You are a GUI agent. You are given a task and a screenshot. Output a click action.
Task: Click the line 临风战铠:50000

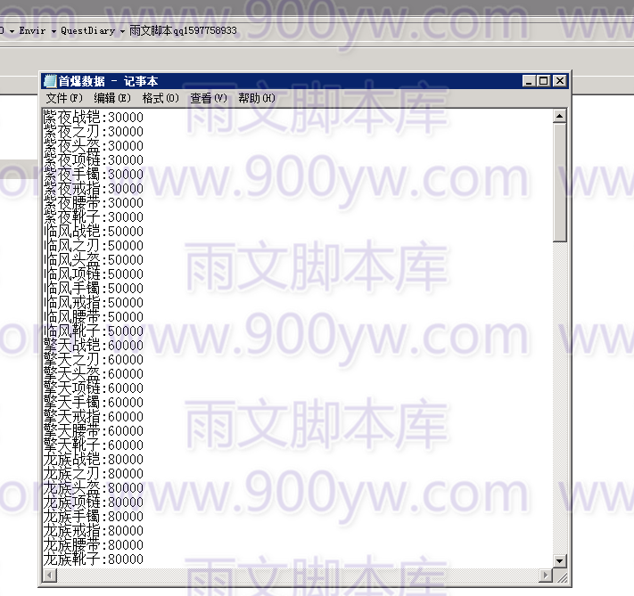point(94,231)
